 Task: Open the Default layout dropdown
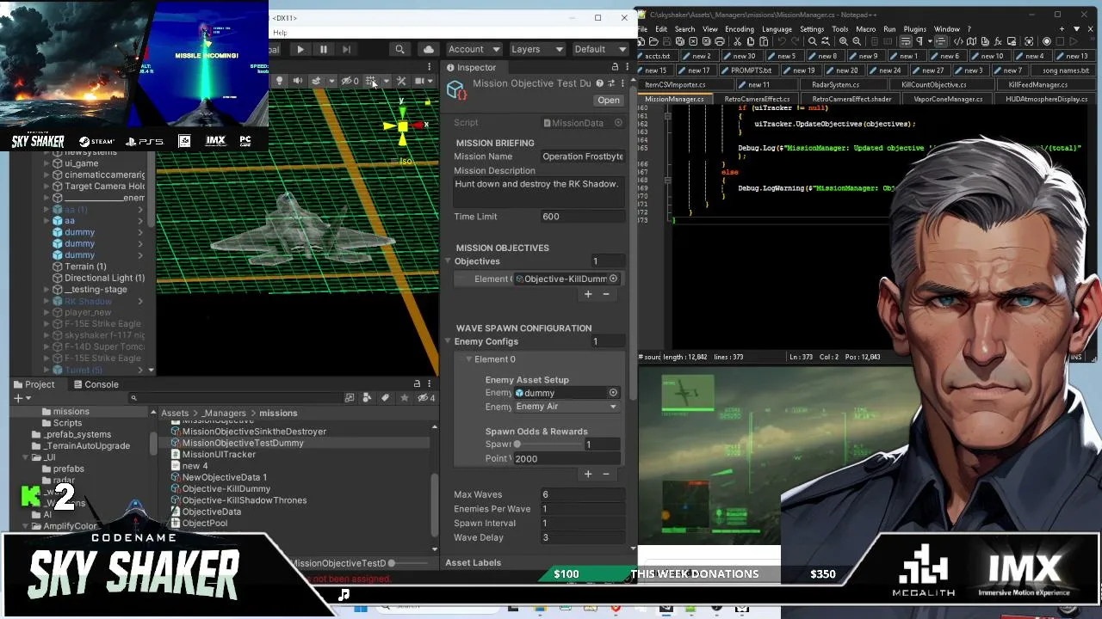[600, 49]
